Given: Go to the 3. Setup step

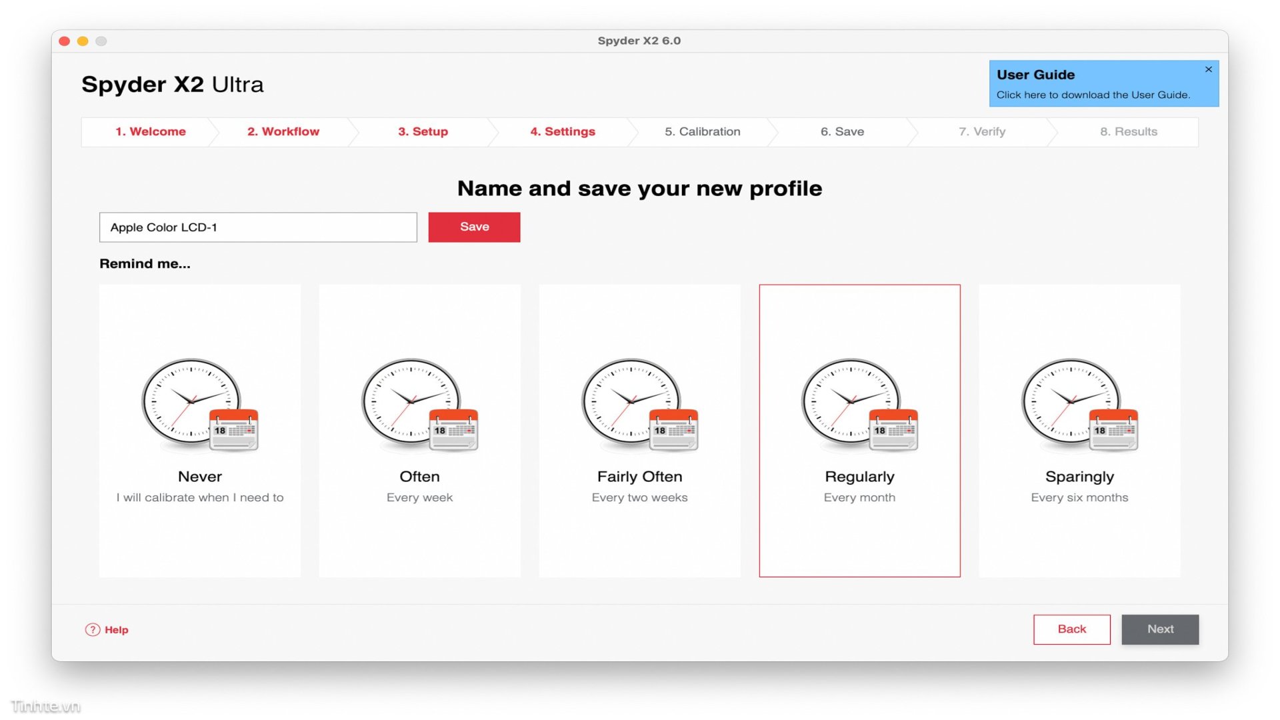Looking at the screenshot, I should coord(423,131).
